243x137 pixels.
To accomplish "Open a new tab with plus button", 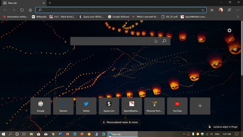I will click(x=50, y=3).
